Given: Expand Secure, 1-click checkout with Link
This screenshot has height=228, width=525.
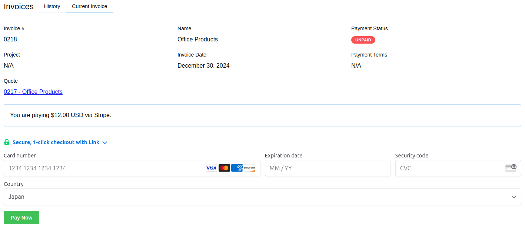Looking at the screenshot, I should pyautogui.click(x=56, y=142).
